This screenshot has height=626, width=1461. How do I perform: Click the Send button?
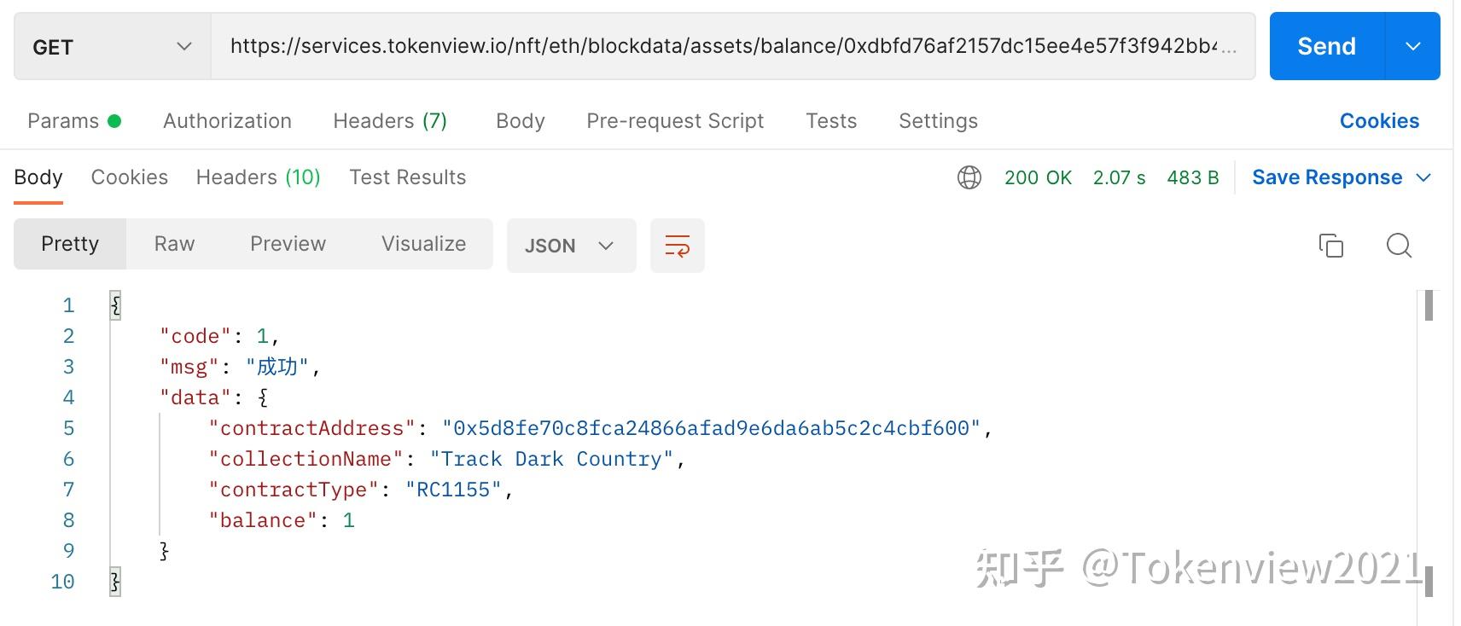(1324, 46)
